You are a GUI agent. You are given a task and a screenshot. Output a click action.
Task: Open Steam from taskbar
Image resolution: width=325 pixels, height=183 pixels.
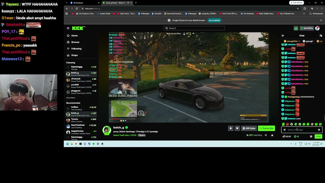[x=89, y=144]
